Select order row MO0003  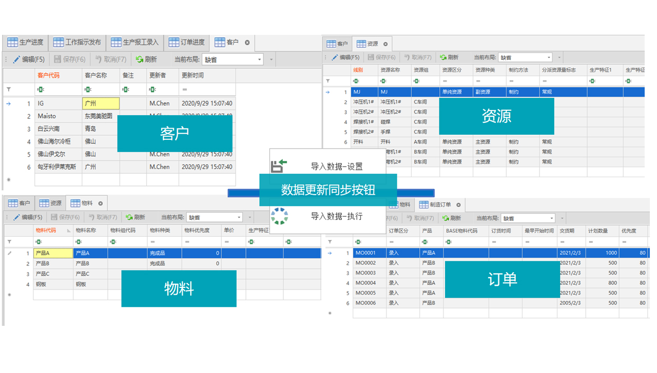tap(365, 273)
